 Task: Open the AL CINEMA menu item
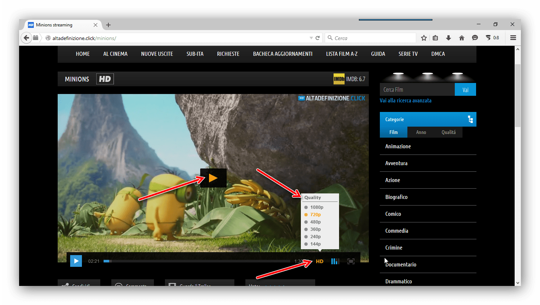(x=115, y=54)
